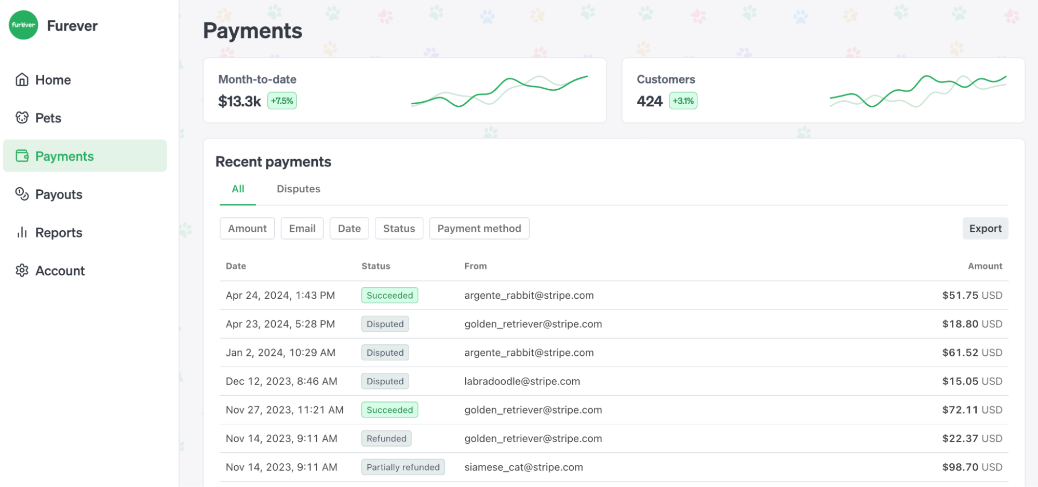Open the Email filter
Screen dimensions: 1038x487
point(302,228)
